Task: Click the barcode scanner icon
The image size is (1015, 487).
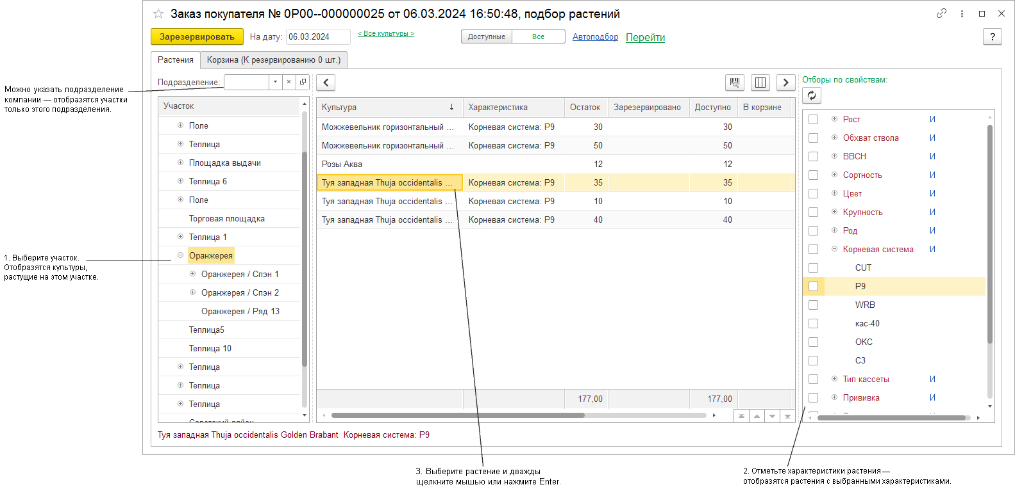Action: click(x=735, y=83)
